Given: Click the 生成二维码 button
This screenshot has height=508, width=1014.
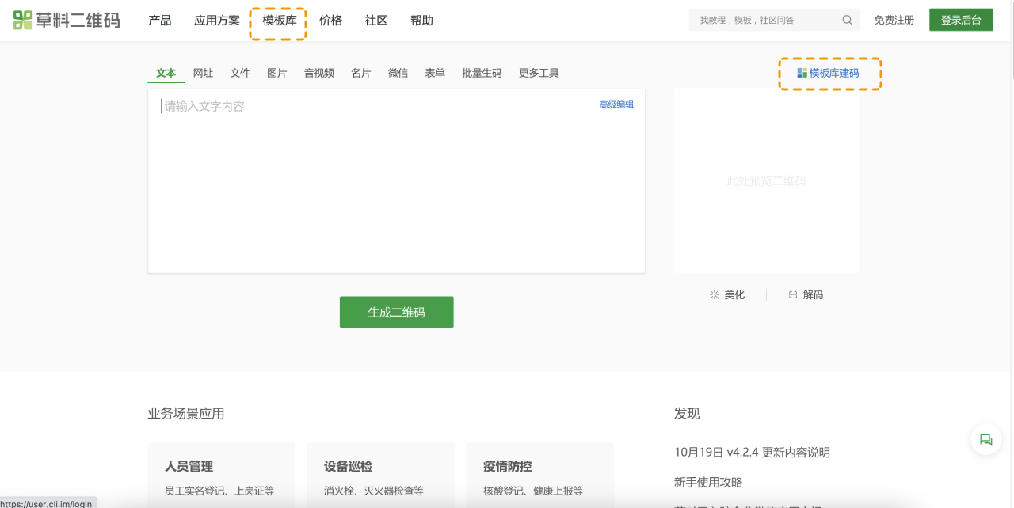Looking at the screenshot, I should point(397,312).
